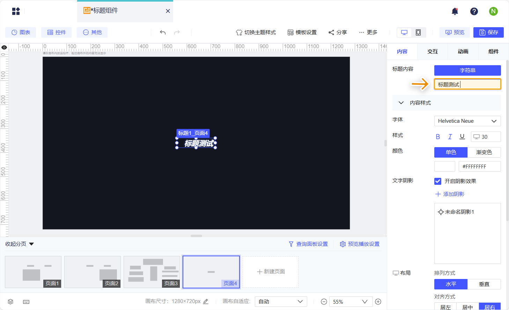
Task: Select 垂直 arrangement option
Action: pos(484,284)
